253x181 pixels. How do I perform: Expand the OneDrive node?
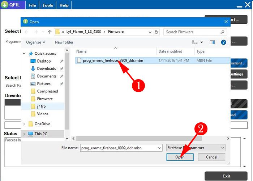[x=24, y=124]
